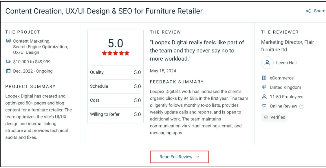Click the budget price tag icon
This screenshot has height=168, width=326.
[8, 61]
